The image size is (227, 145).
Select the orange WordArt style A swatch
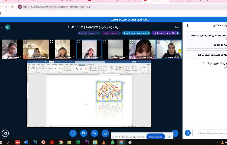(86, 69)
